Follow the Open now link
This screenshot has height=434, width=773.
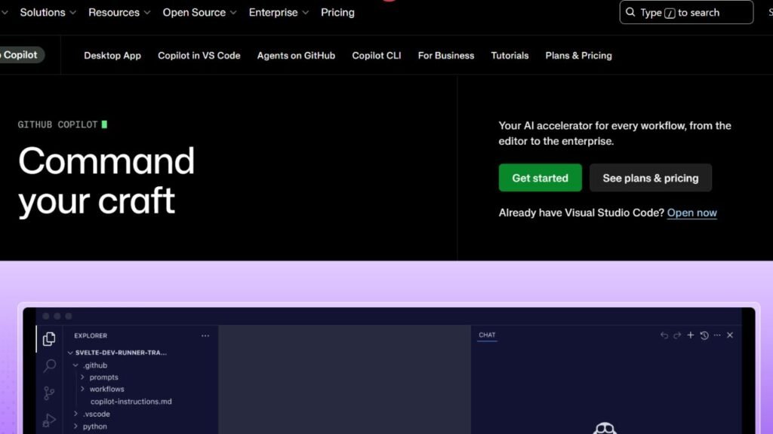[692, 213]
